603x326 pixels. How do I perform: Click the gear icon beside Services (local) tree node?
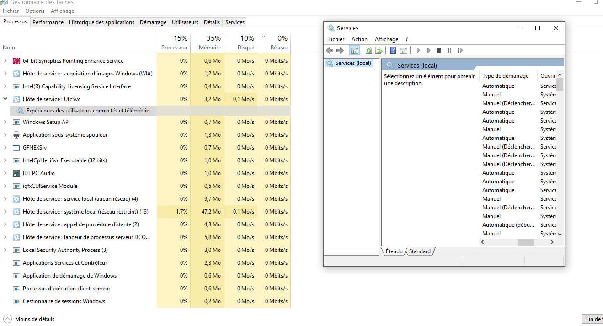click(330, 63)
